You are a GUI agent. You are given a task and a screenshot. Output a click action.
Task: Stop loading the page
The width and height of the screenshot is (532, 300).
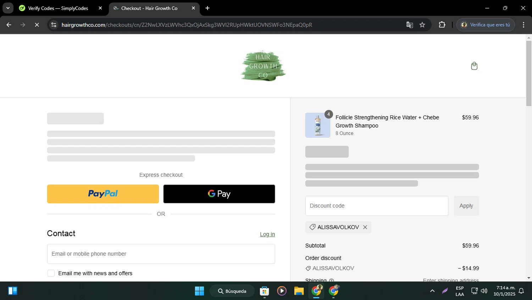pos(37,25)
